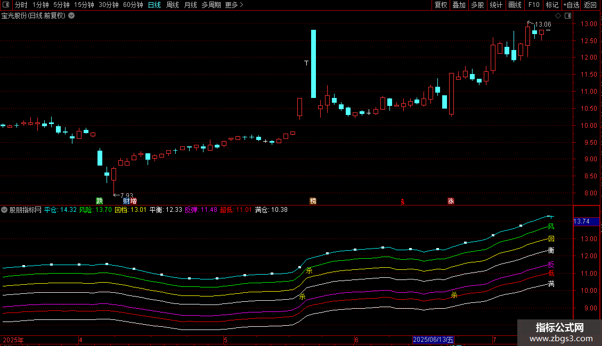Click the yellow 回 line label
This screenshot has width=602, height=346.
click(551, 238)
